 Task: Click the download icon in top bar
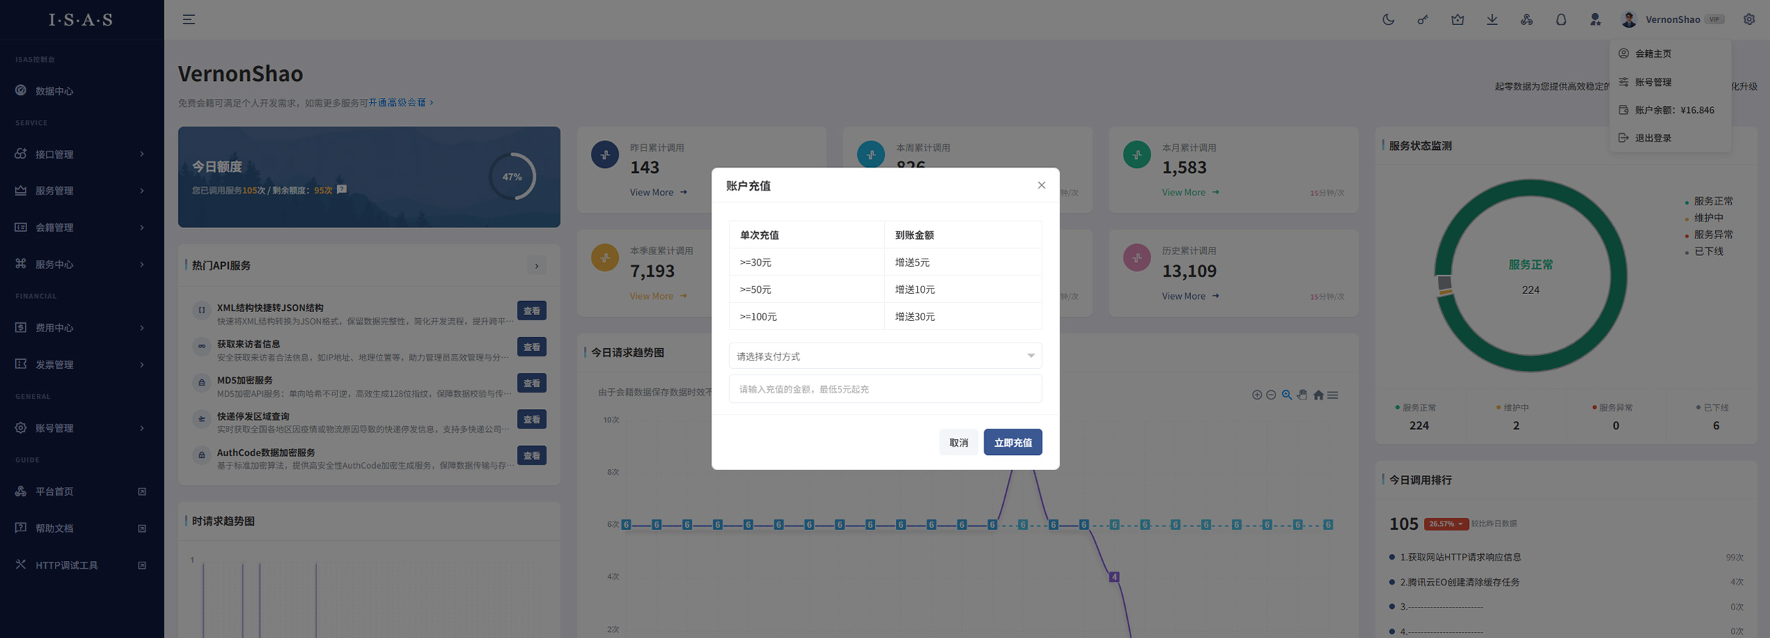1492,19
